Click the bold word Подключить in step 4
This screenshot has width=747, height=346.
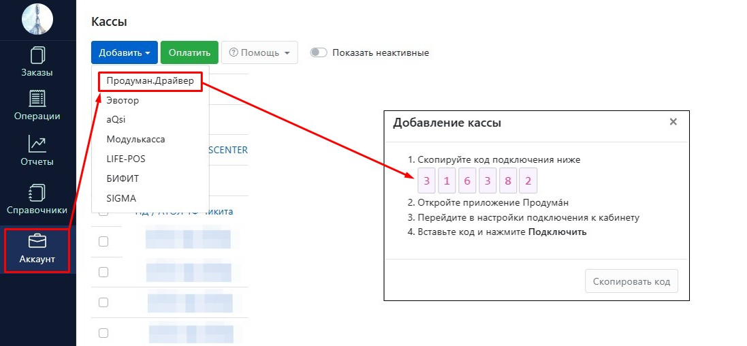tap(558, 232)
